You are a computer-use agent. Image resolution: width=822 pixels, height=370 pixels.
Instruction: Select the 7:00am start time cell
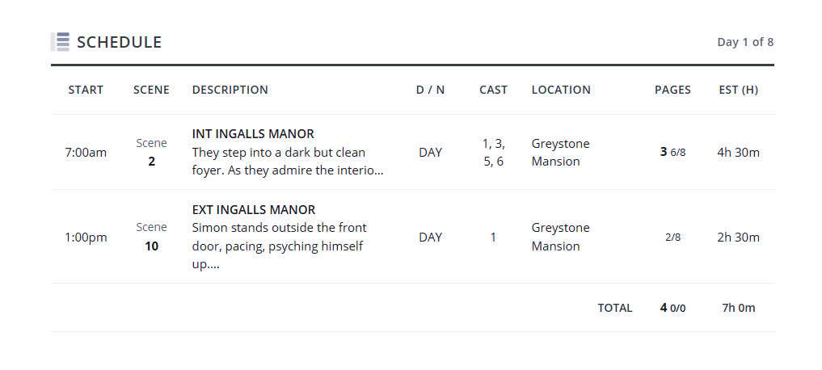tap(86, 152)
